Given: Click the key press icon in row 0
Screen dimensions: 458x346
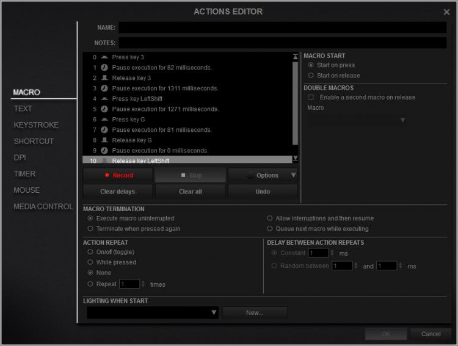Looking at the screenshot, I should click(104, 57).
